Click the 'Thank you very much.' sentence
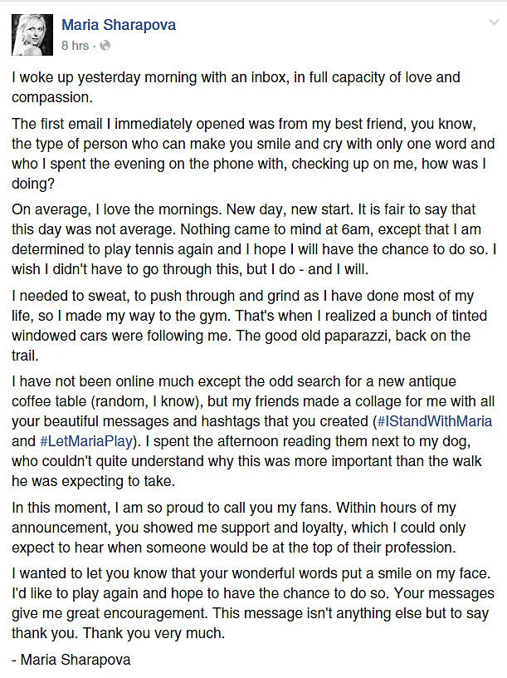Viewport: 507px width, 678px height. pyautogui.click(x=154, y=633)
